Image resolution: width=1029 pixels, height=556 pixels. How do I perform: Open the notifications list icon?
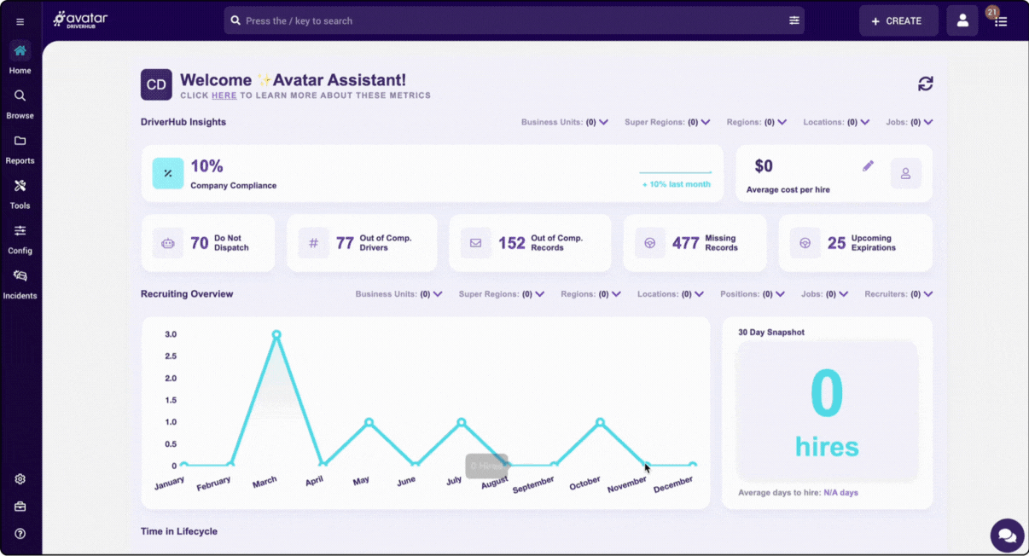(x=1001, y=21)
